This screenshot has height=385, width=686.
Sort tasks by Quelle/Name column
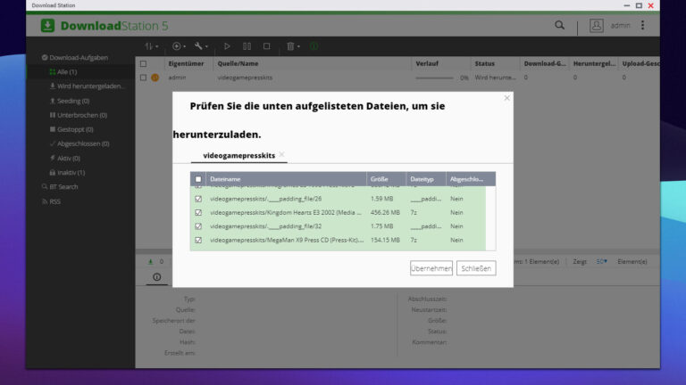[238, 64]
